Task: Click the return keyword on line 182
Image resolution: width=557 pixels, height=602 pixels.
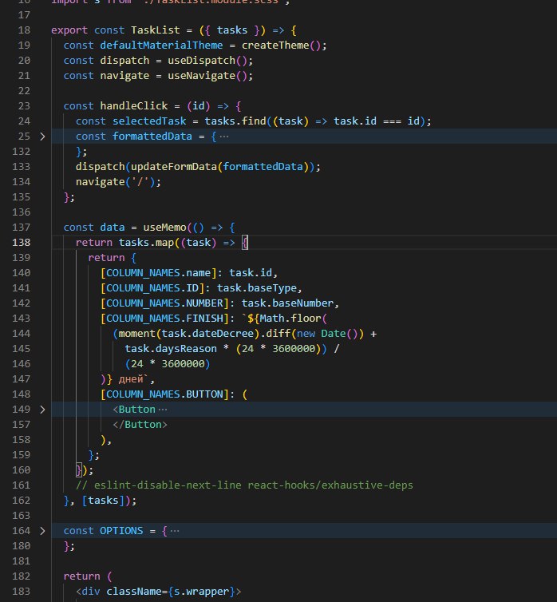Action: tap(81, 576)
